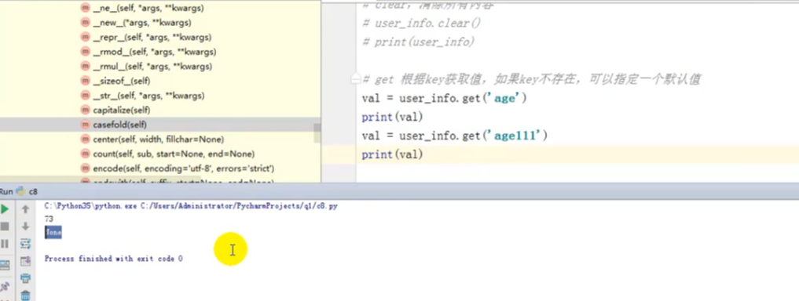This screenshot has width=799, height=301.
Task: Click the '# print(user_info)' comment line
Action: pos(418,42)
